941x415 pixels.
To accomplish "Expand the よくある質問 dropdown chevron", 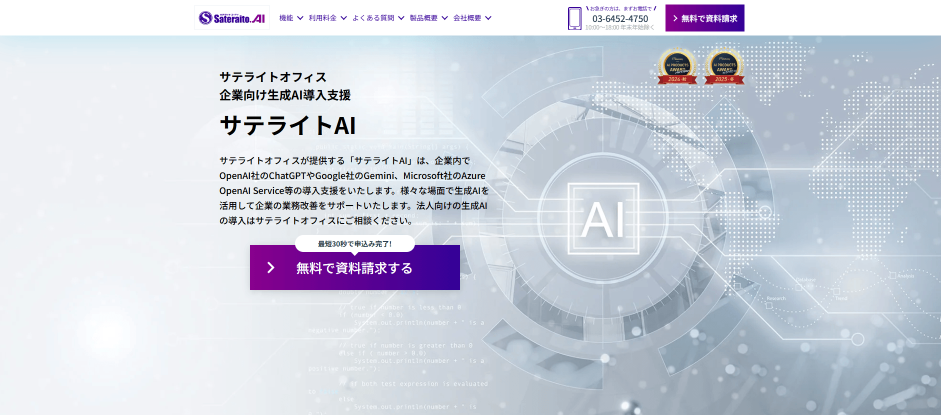I will pos(401,18).
